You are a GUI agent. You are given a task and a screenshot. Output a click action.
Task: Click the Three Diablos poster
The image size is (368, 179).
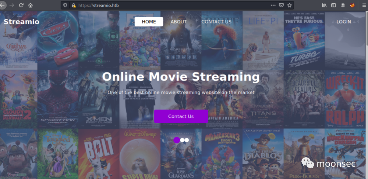tap(263, 154)
